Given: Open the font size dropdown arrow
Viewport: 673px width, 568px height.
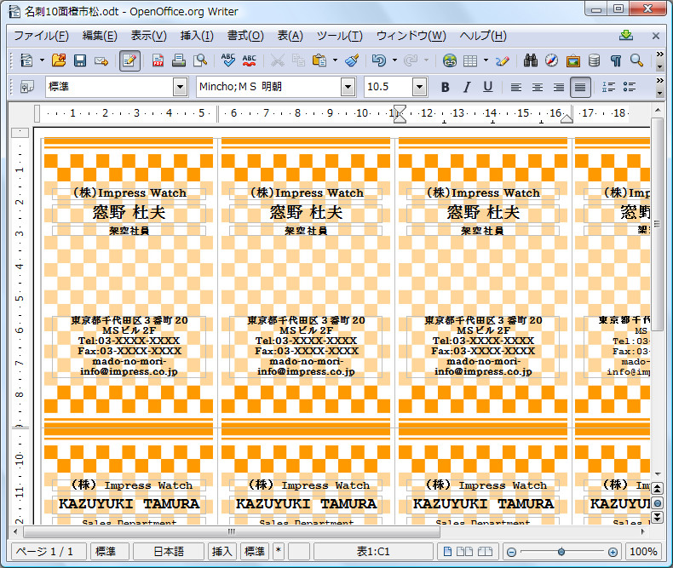Looking at the screenshot, I should [419, 87].
